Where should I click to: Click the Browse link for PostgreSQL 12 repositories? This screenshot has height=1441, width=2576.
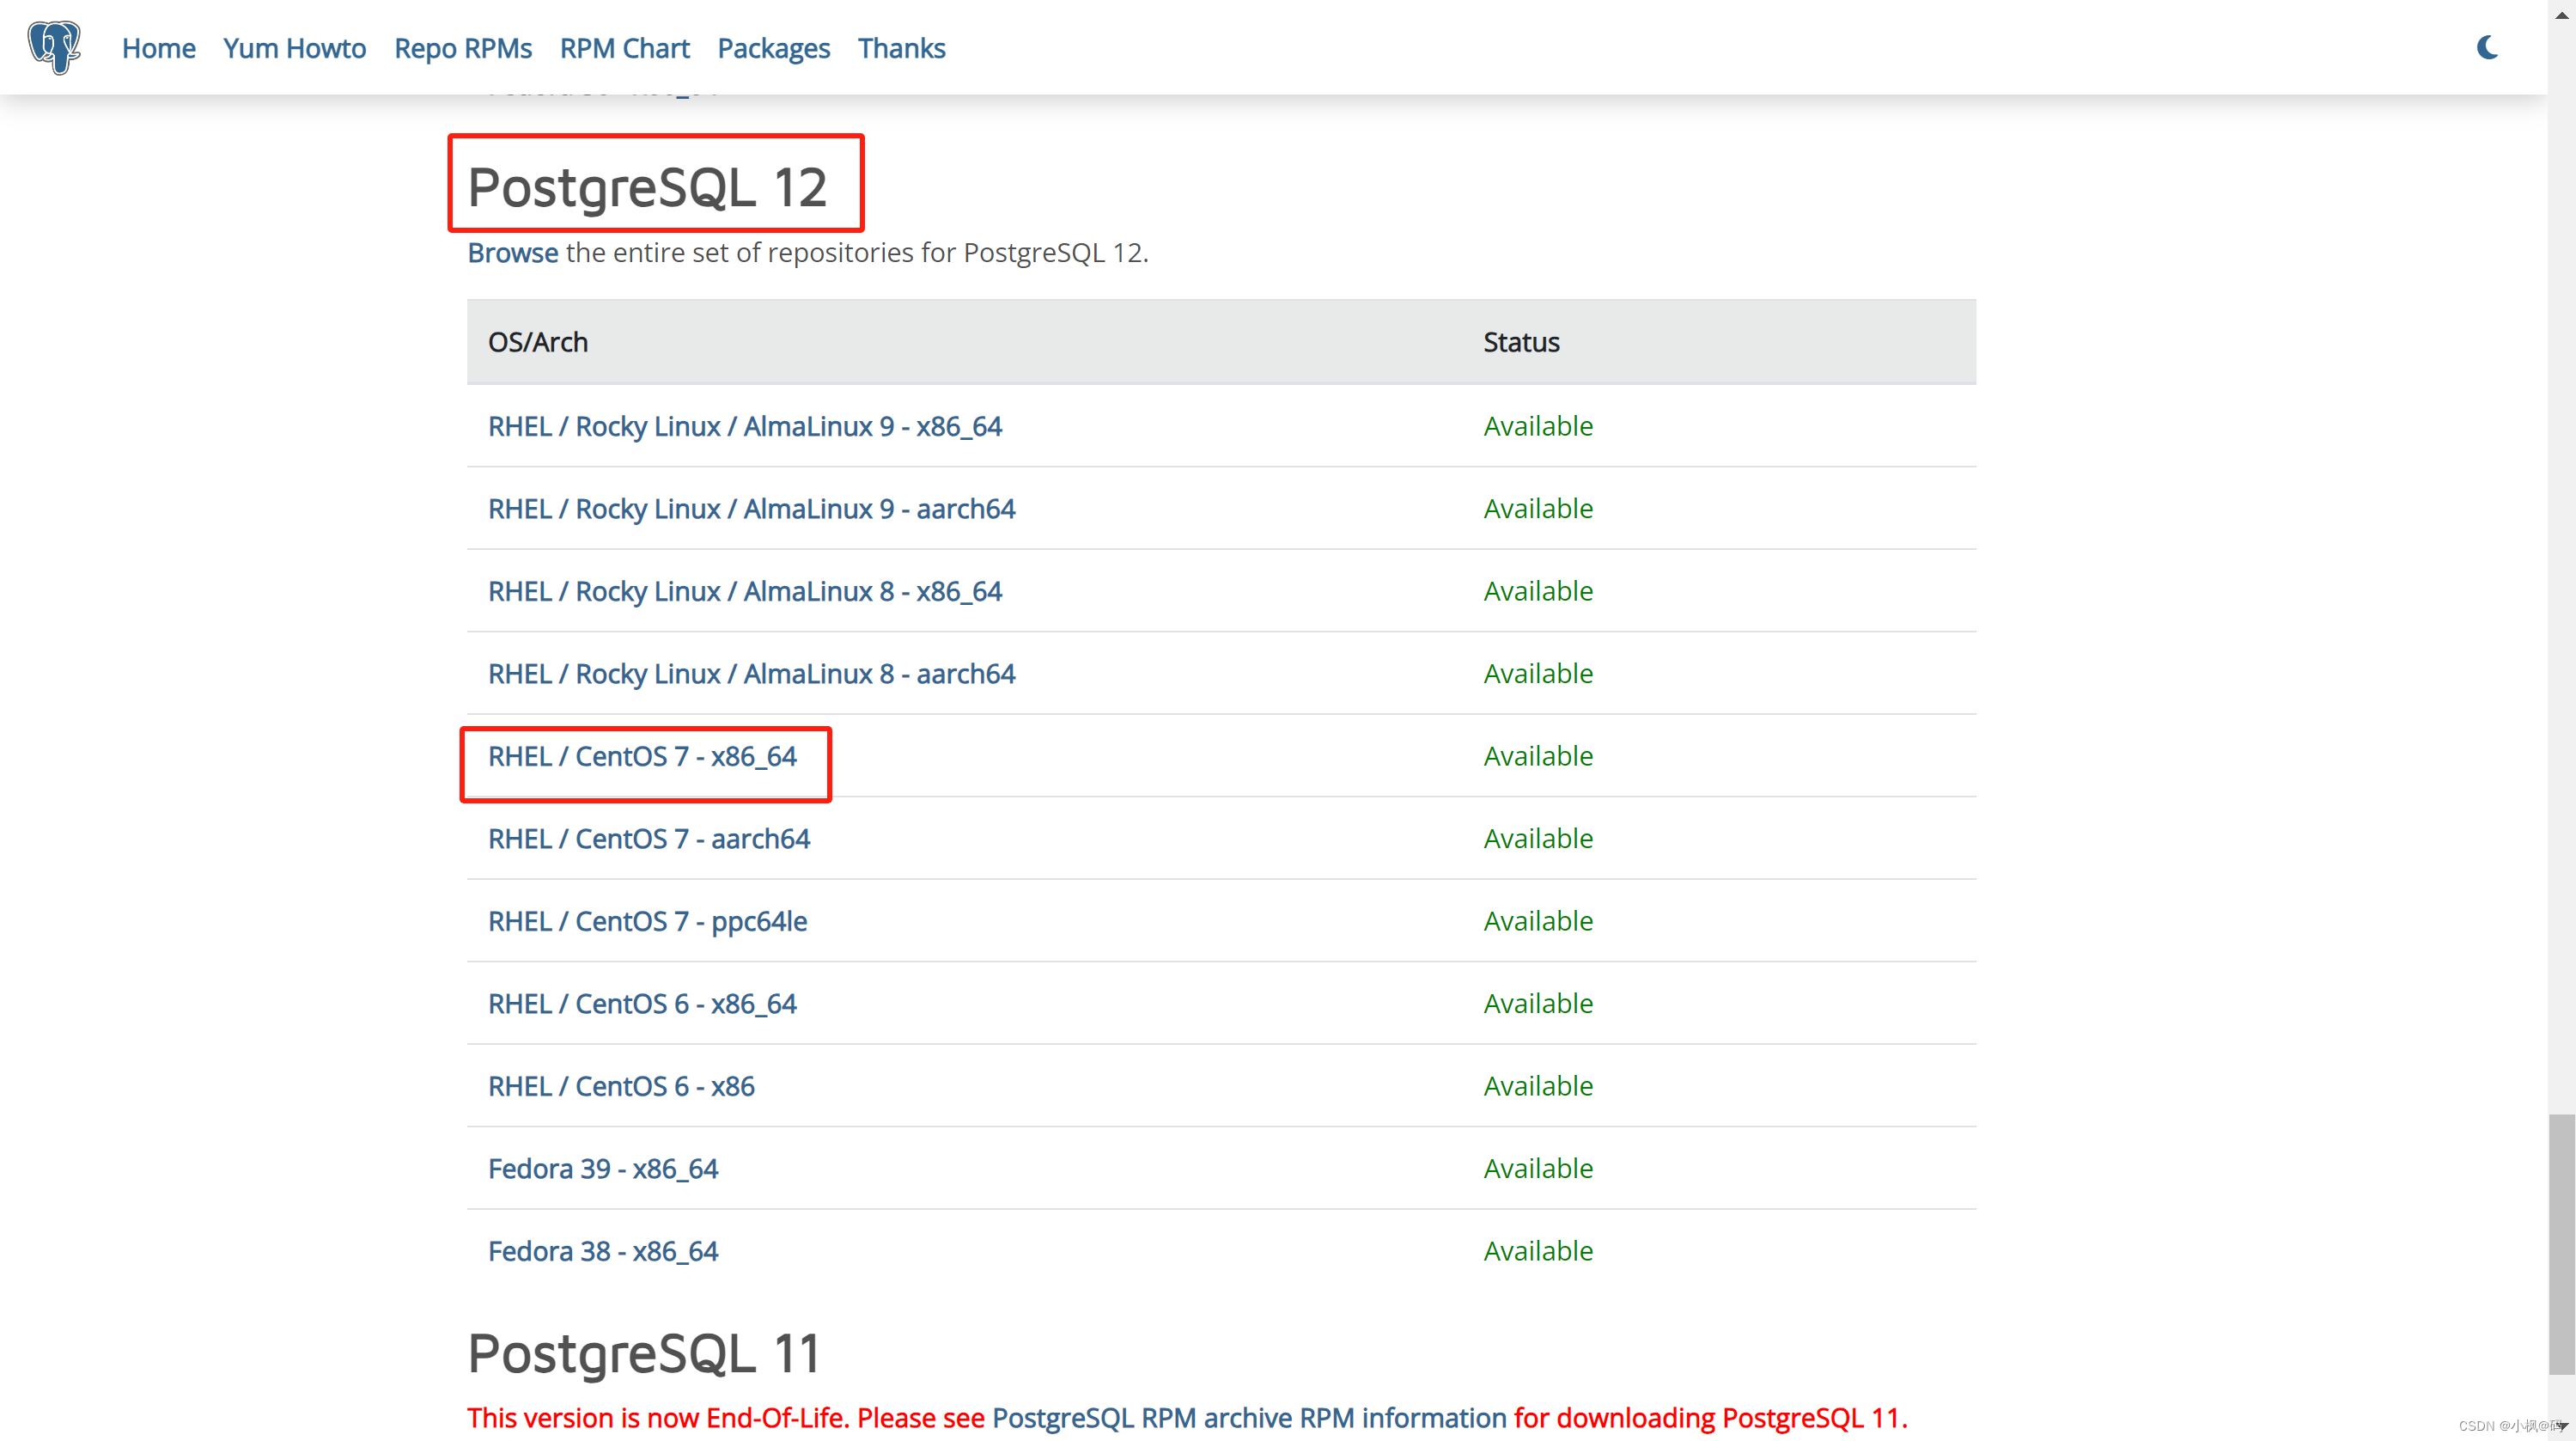coord(512,252)
